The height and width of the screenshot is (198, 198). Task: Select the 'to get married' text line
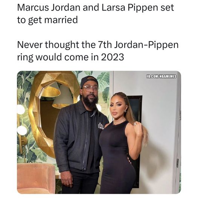pyautogui.click(x=47, y=20)
